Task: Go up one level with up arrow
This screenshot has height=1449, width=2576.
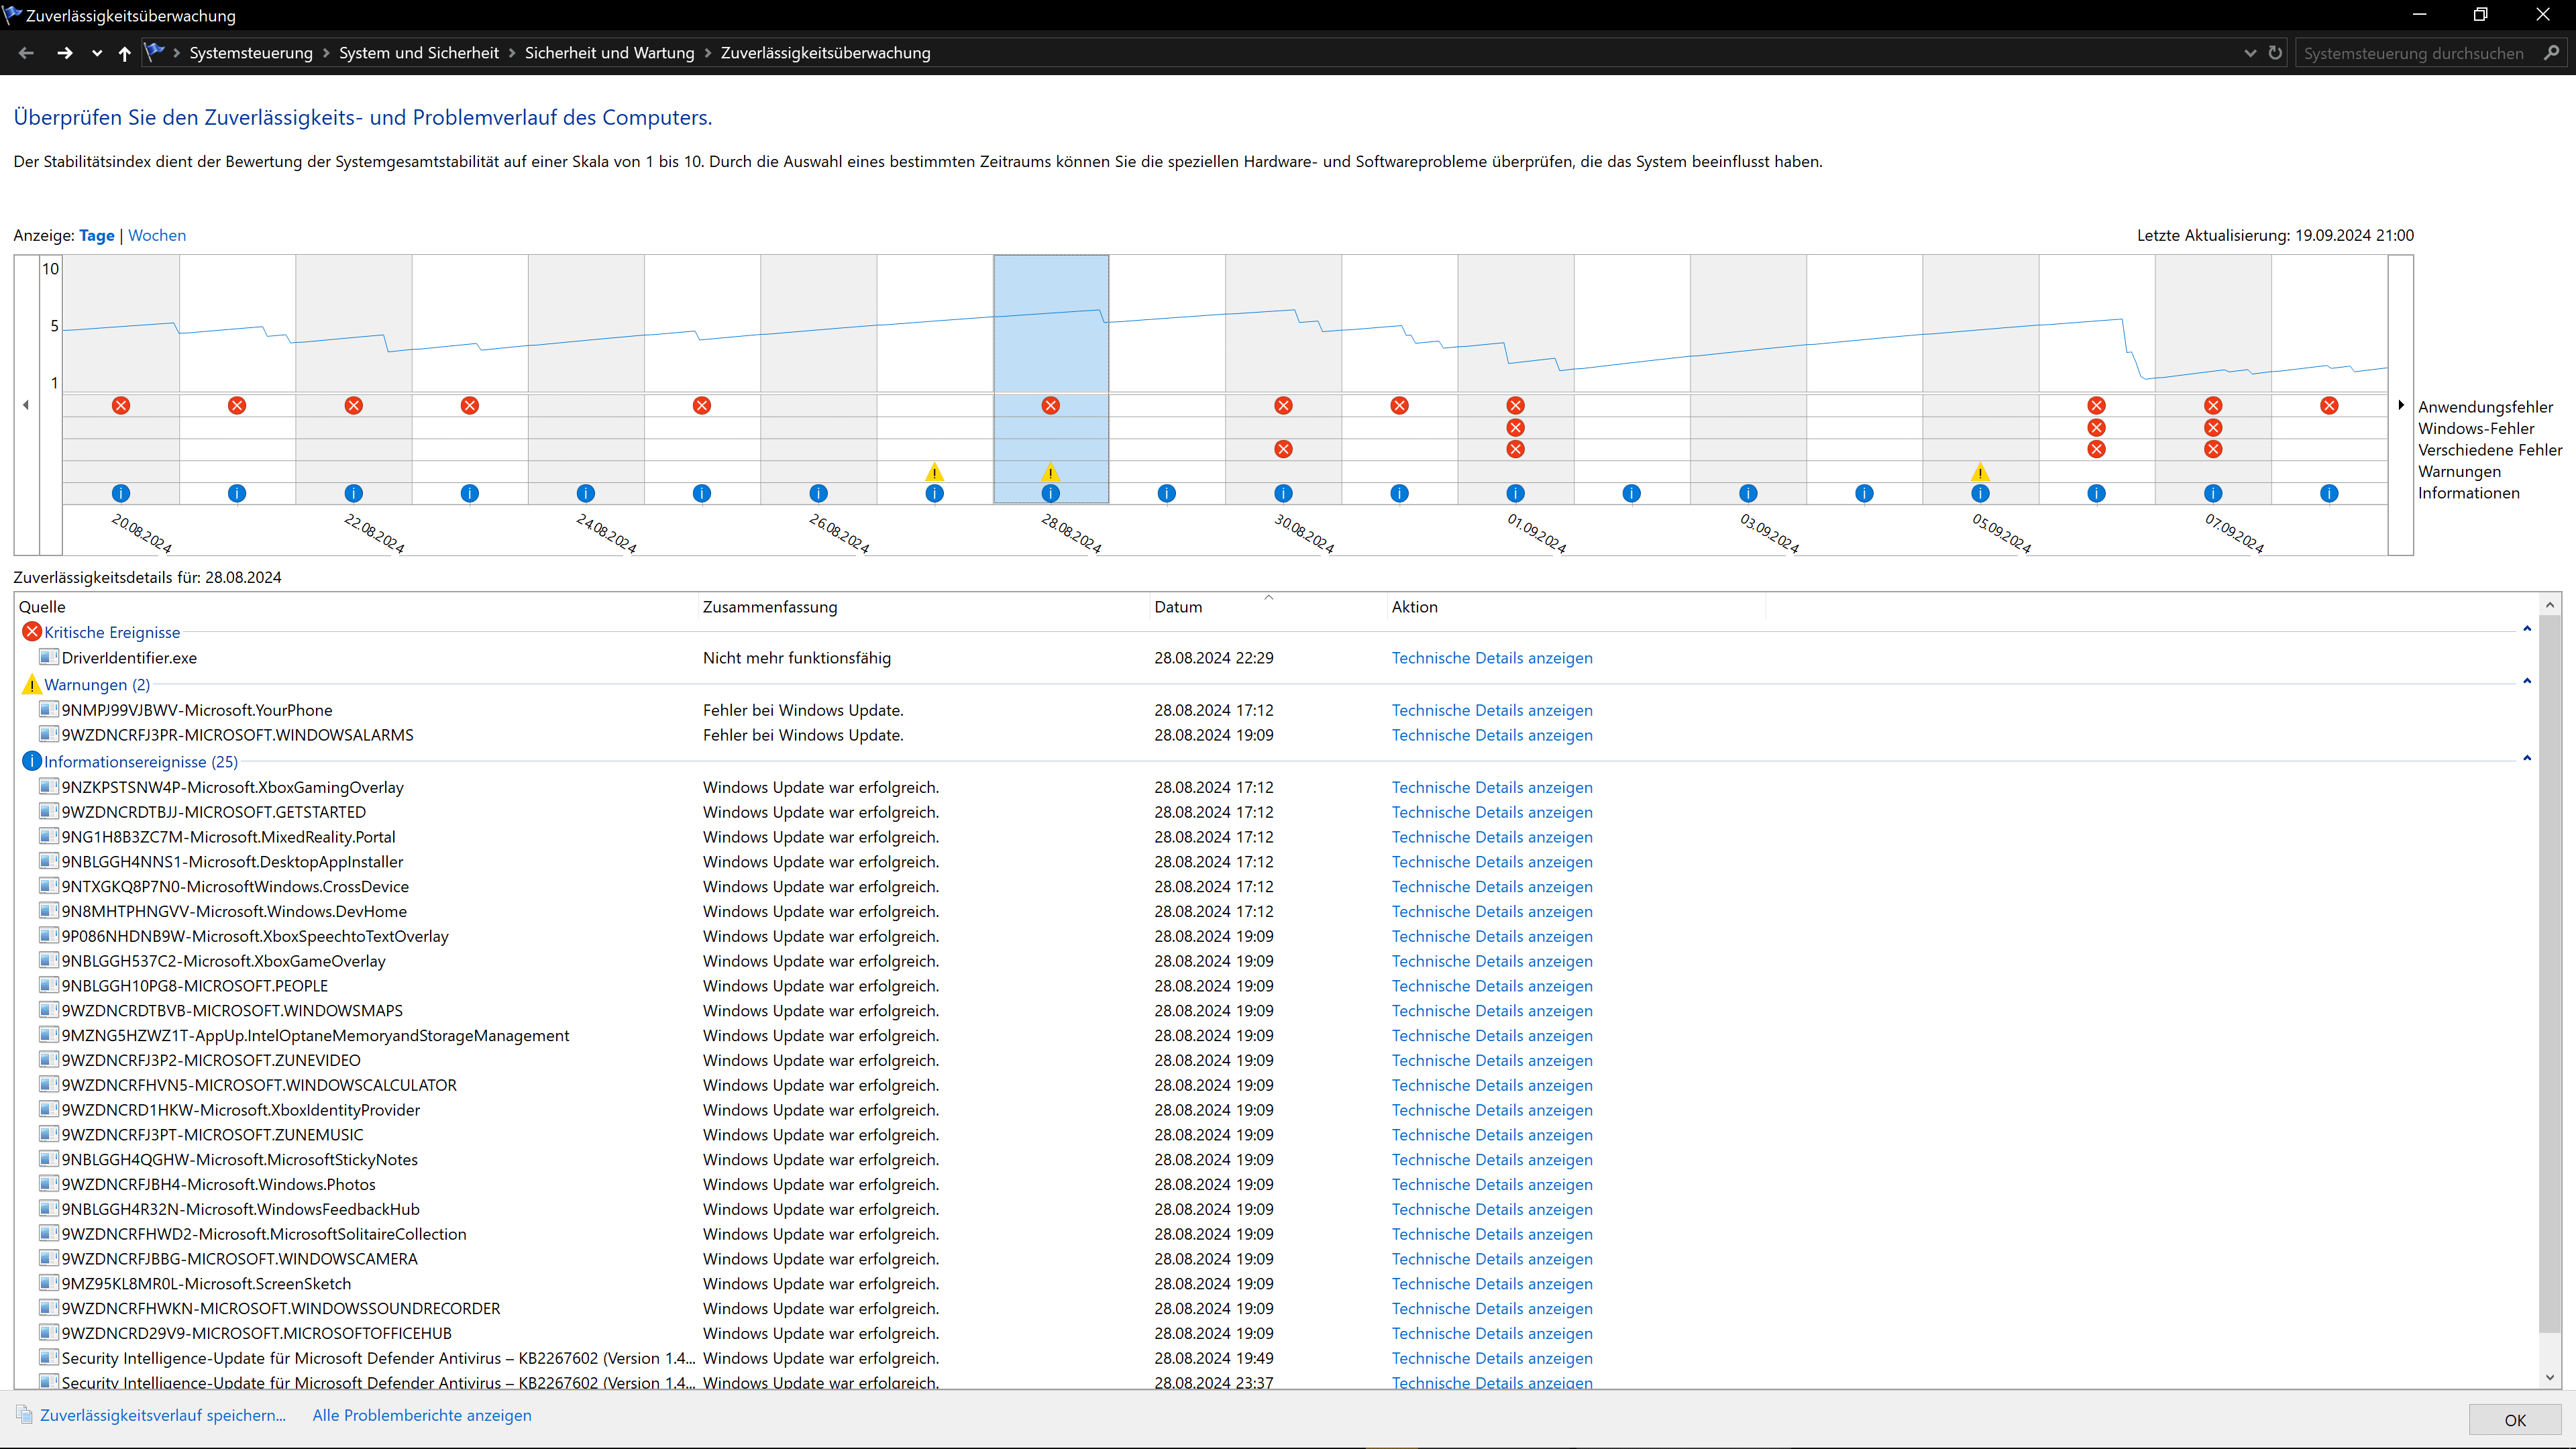Action: 124,53
